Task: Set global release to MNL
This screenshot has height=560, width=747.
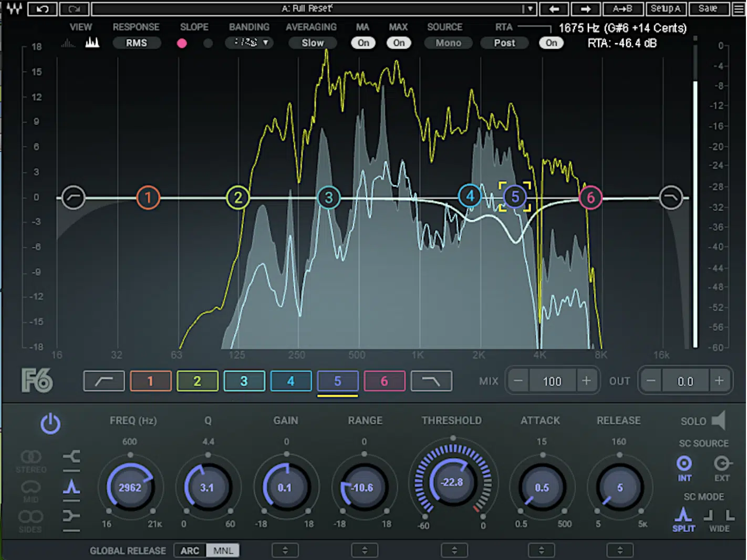Action: [x=223, y=551]
